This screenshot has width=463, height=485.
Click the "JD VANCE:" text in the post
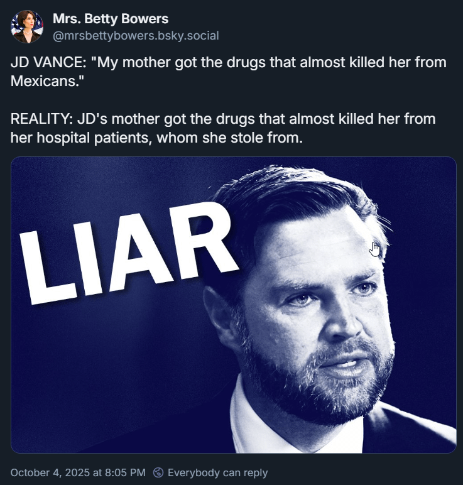pyautogui.click(x=48, y=63)
